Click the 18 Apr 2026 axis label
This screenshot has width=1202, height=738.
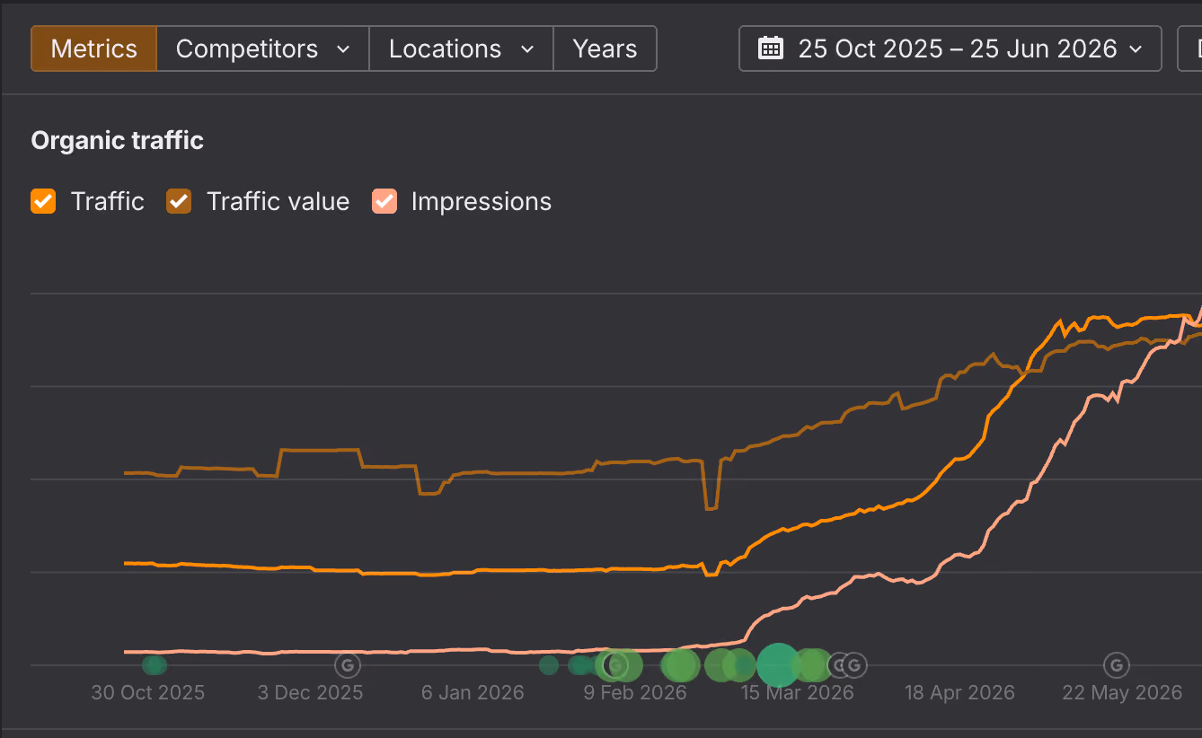click(x=959, y=692)
